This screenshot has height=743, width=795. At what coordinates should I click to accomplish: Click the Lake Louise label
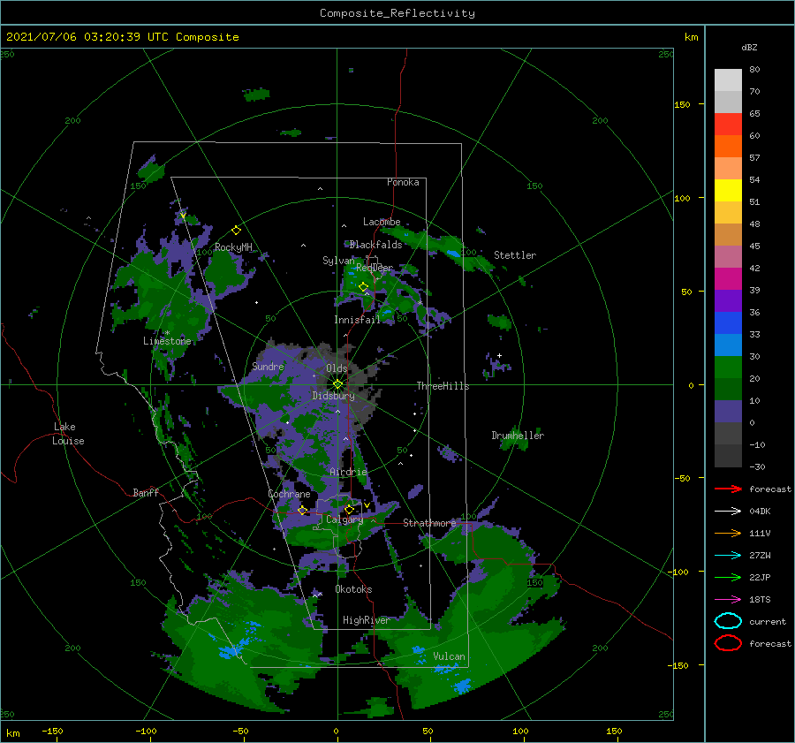pos(68,434)
